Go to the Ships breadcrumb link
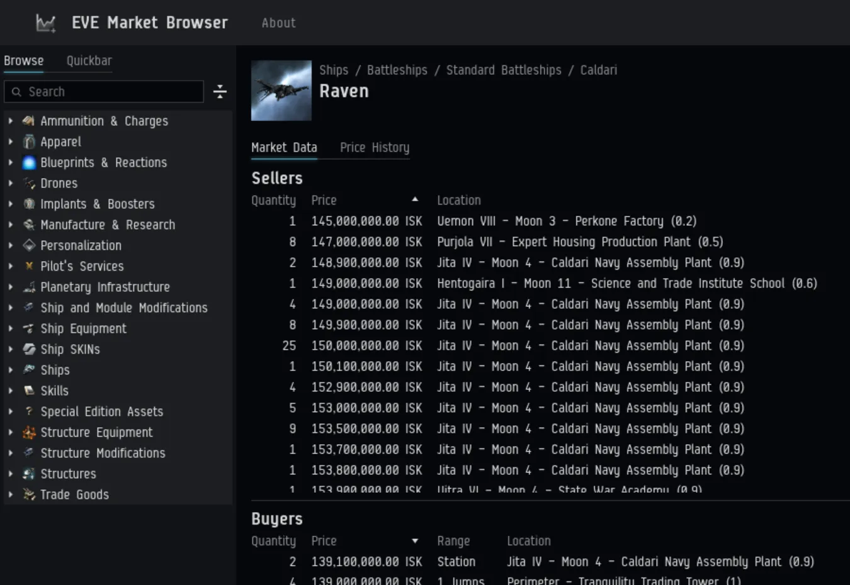Image resolution: width=850 pixels, height=585 pixels. tap(334, 70)
